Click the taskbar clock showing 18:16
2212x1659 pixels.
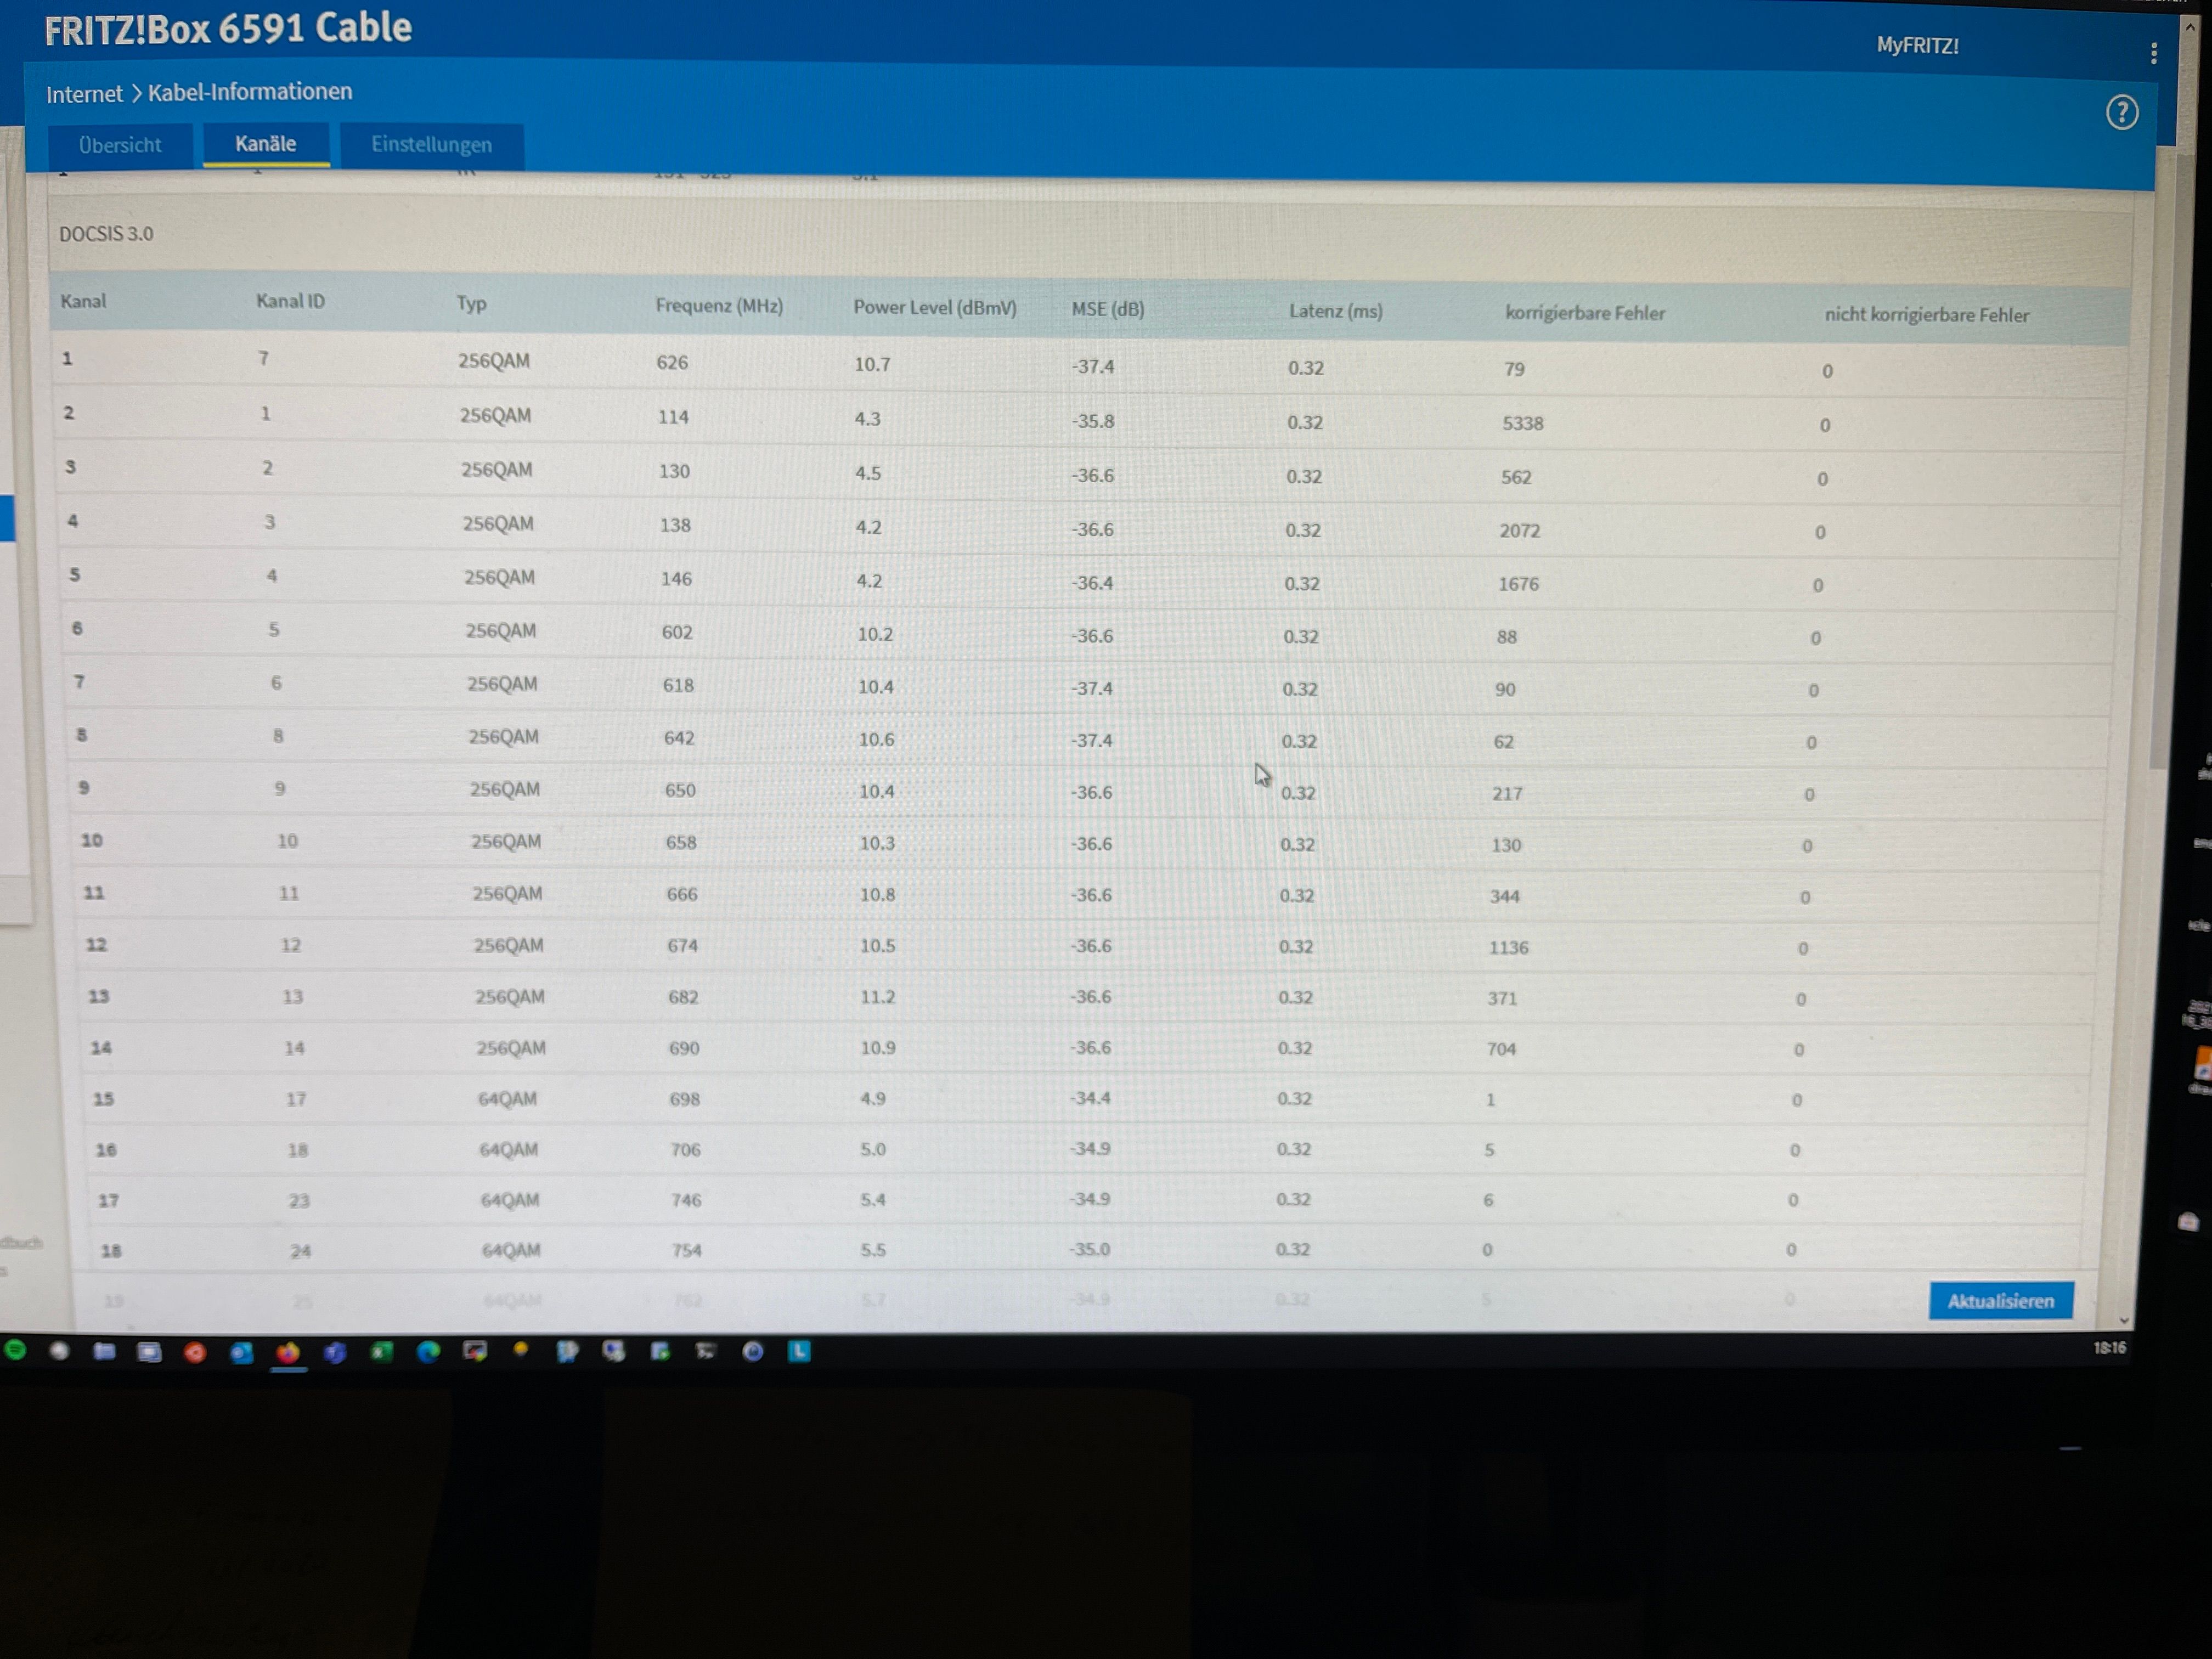click(x=2110, y=1348)
